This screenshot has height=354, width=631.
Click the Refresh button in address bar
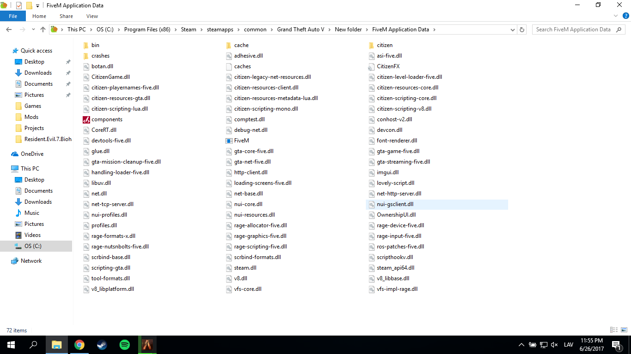pos(522,29)
